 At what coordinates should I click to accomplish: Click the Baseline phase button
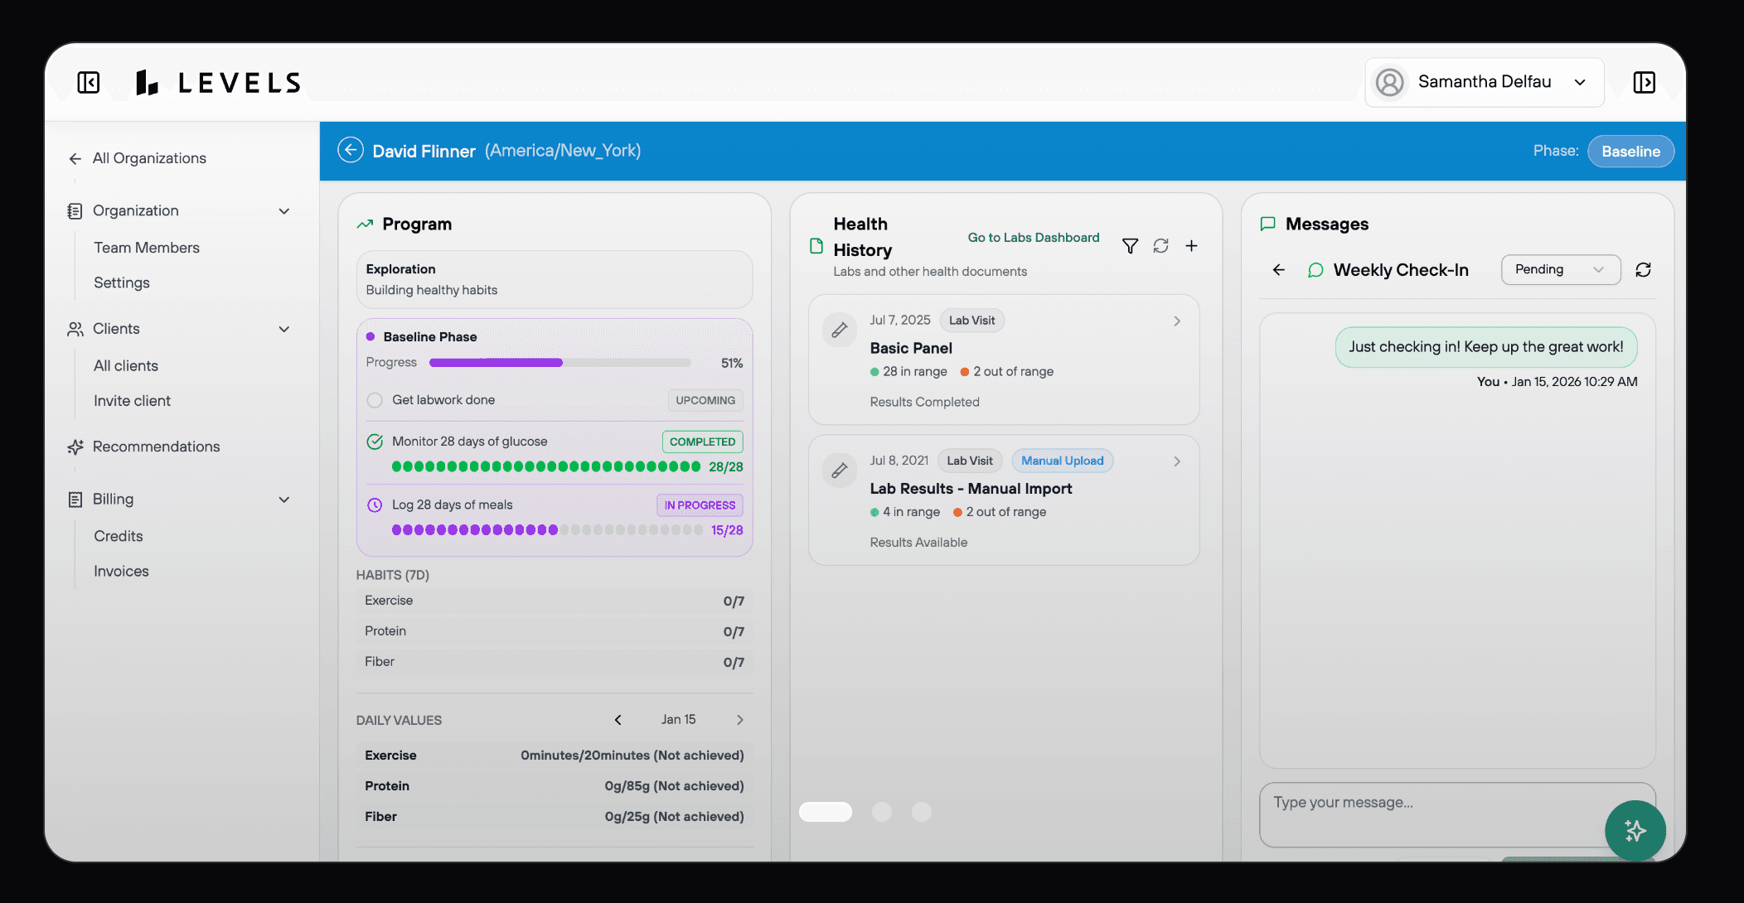coord(1630,152)
